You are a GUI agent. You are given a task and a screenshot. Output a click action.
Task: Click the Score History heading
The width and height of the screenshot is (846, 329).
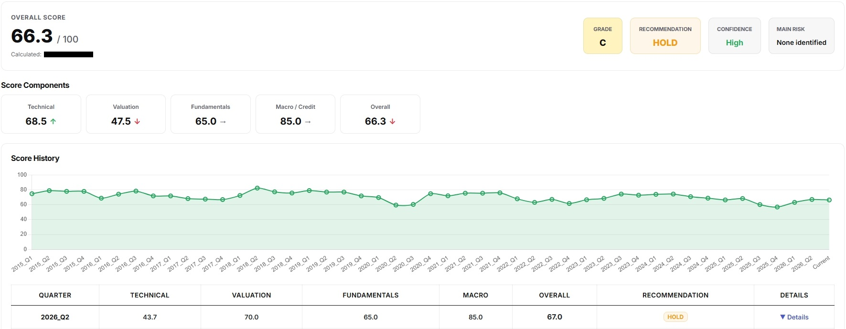click(x=35, y=158)
